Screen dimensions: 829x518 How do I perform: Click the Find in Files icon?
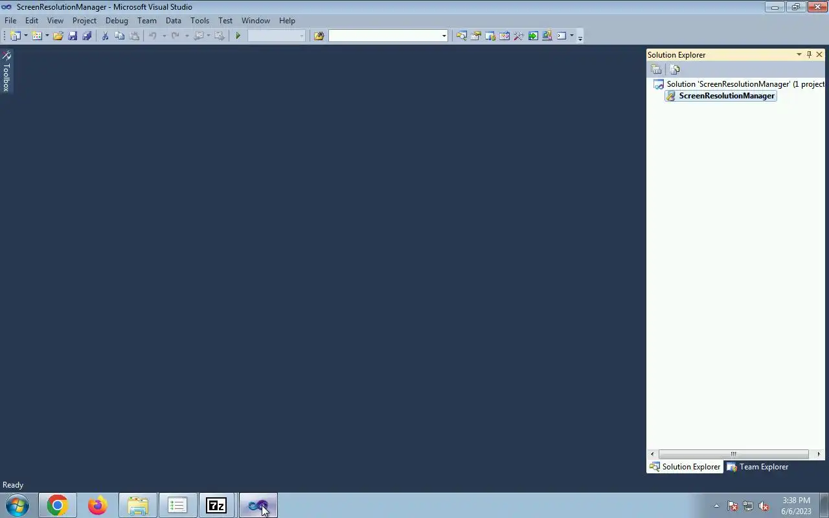coord(319,36)
